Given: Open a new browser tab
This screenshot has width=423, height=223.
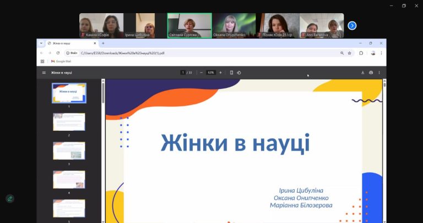Looking at the screenshot, I should [103, 43].
